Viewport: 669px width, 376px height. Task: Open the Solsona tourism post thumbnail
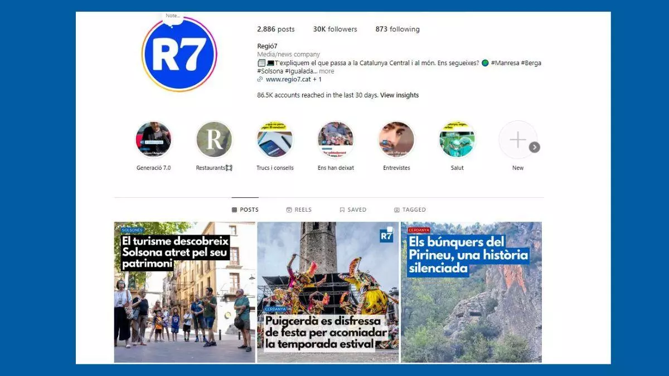(185, 292)
